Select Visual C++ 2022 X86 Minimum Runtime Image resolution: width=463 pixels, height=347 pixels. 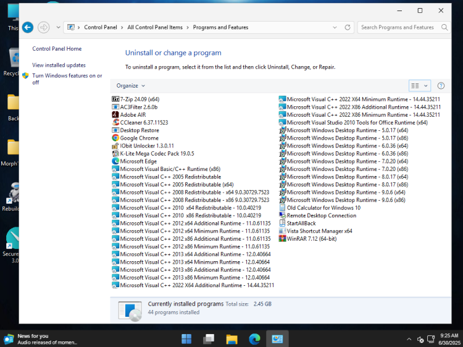point(363,115)
